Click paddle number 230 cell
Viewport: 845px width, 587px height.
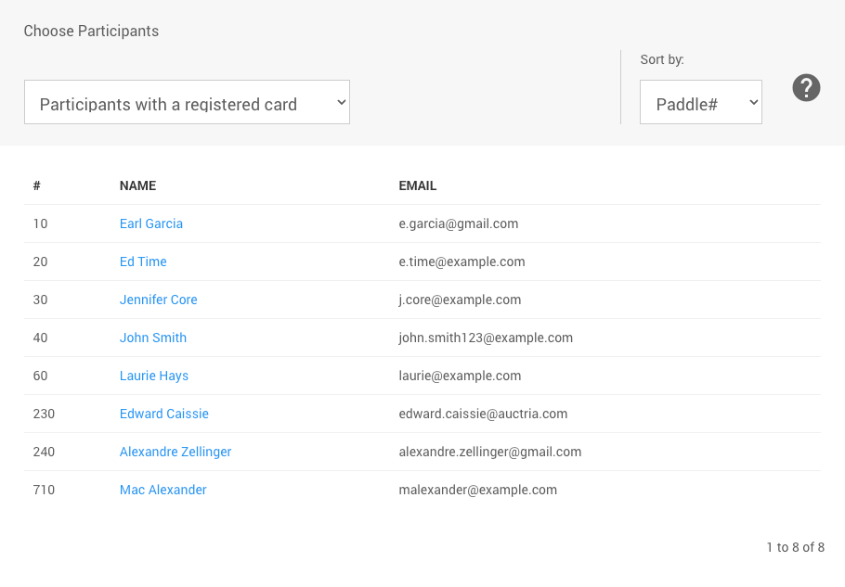tap(44, 414)
